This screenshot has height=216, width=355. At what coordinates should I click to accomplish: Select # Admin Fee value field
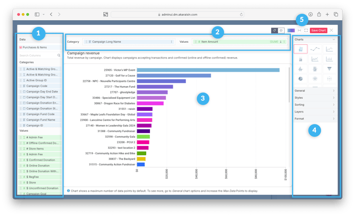point(40,137)
